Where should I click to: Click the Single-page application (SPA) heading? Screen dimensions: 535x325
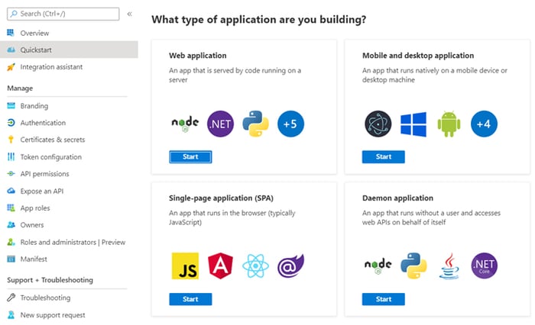pyautogui.click(x=221, y=198)
